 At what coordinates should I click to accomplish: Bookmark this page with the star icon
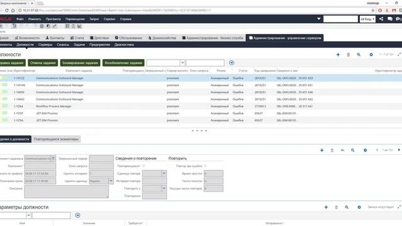click(x=372, y=11)
